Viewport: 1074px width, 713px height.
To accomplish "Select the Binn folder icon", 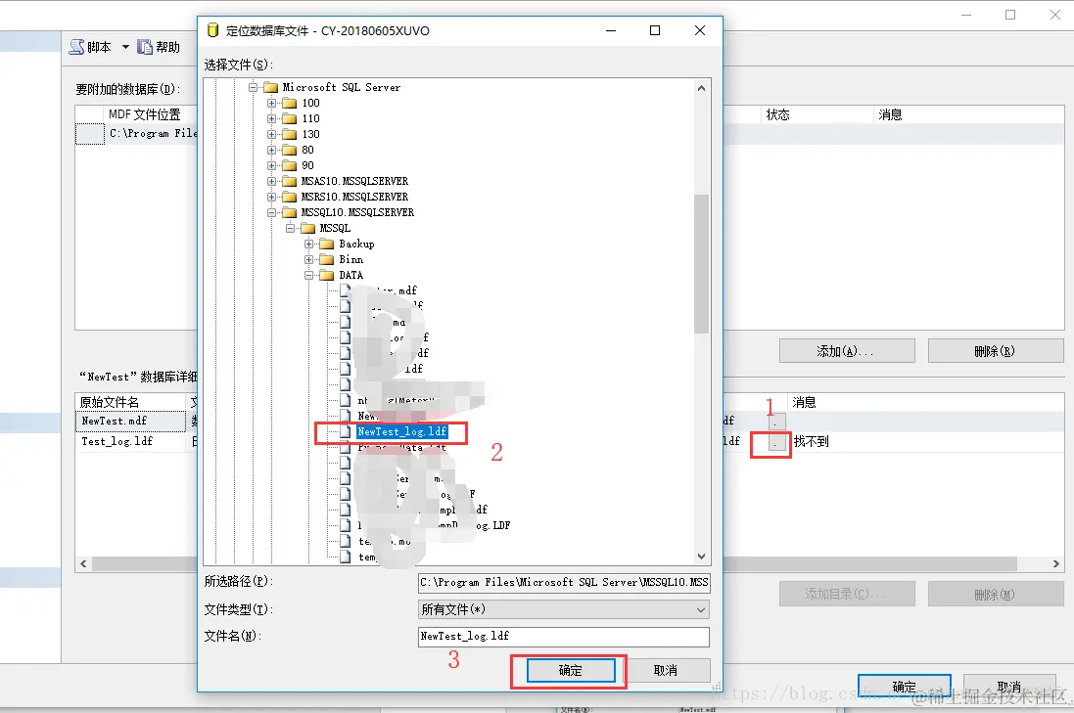I will [x=327, y=260].
